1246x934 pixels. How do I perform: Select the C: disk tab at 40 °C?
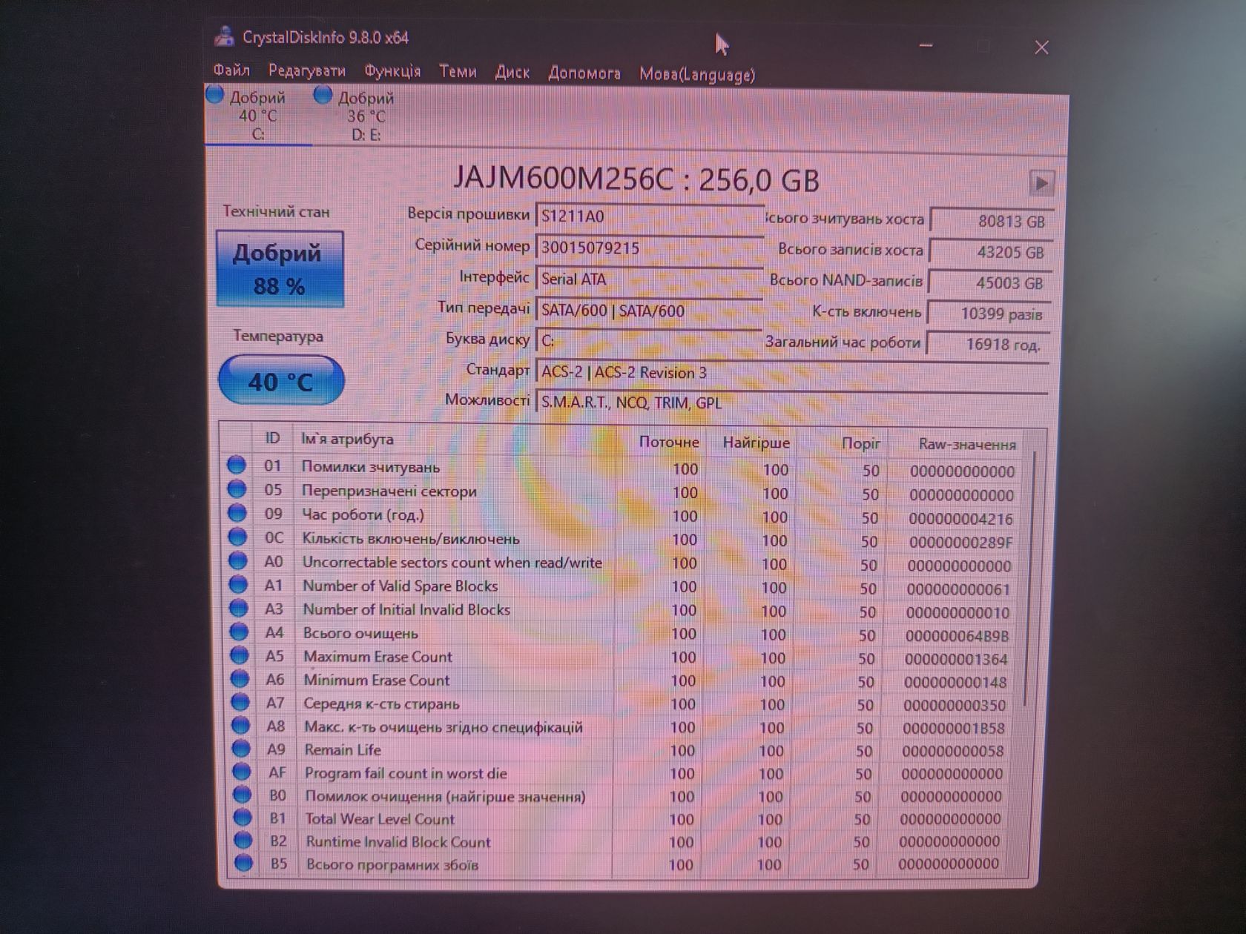pos(257,115)
